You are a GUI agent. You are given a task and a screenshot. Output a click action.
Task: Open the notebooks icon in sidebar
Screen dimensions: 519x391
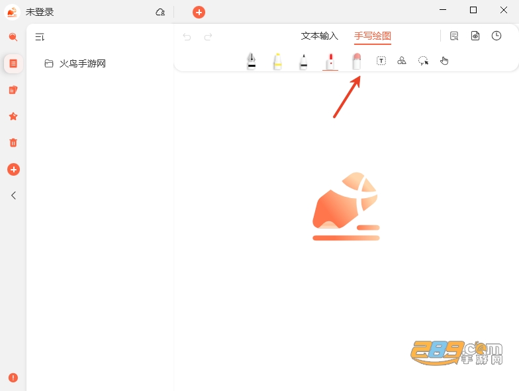[x=13, y=90]
